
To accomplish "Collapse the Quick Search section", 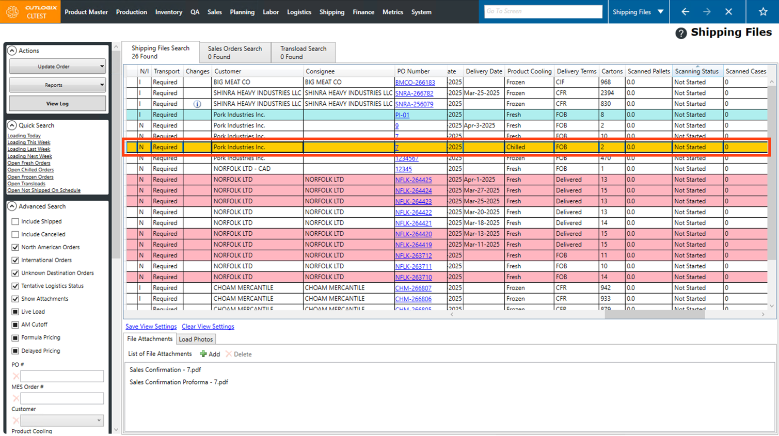I will tap(12, 125).
